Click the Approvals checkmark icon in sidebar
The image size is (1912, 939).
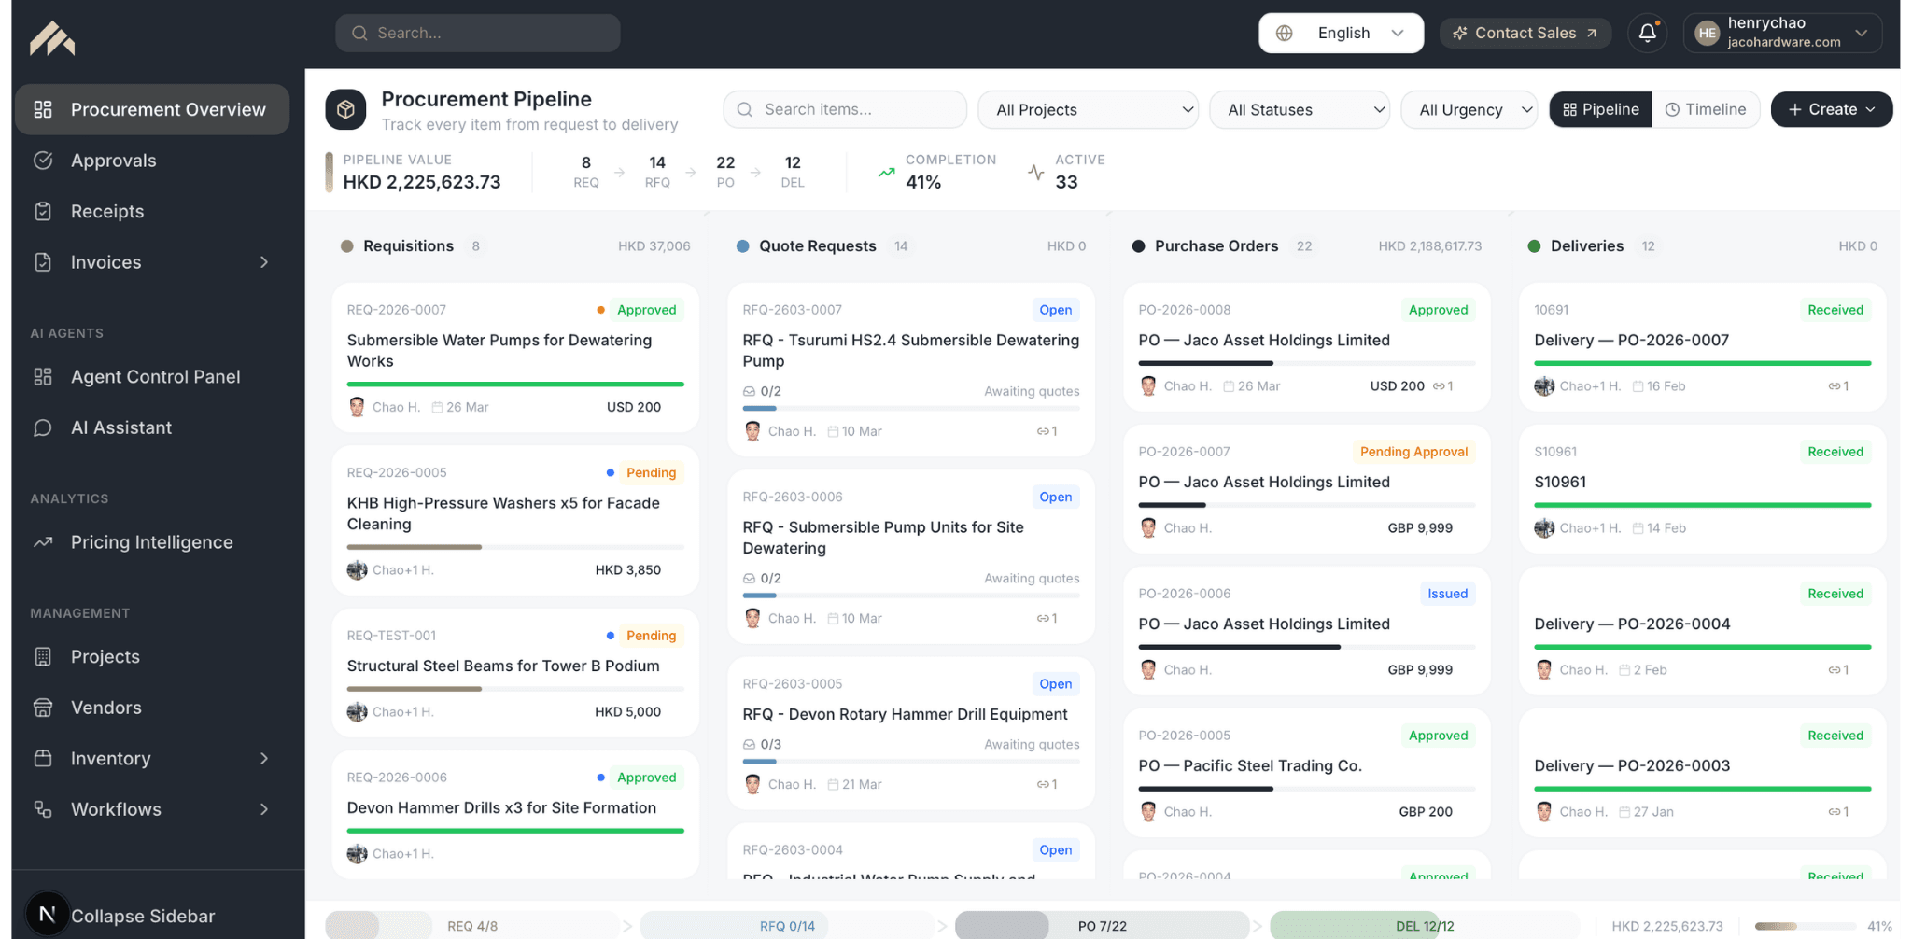[x=43, y=161]
